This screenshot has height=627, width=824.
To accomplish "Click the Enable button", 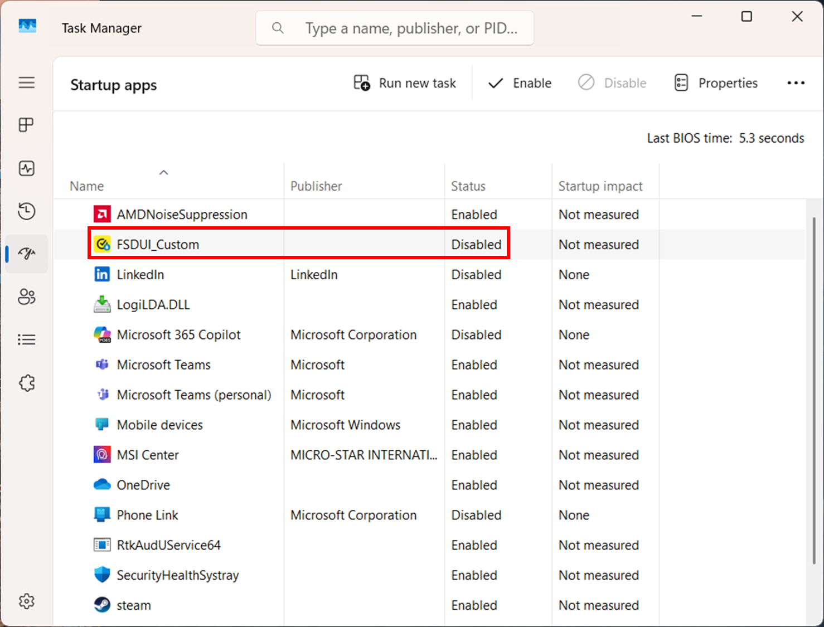I will tap(520, 83).
